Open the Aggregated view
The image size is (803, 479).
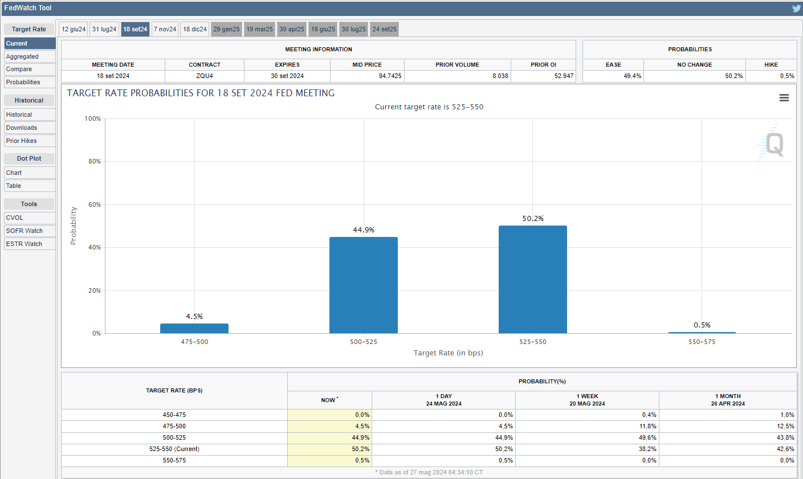tap(30, 56)
